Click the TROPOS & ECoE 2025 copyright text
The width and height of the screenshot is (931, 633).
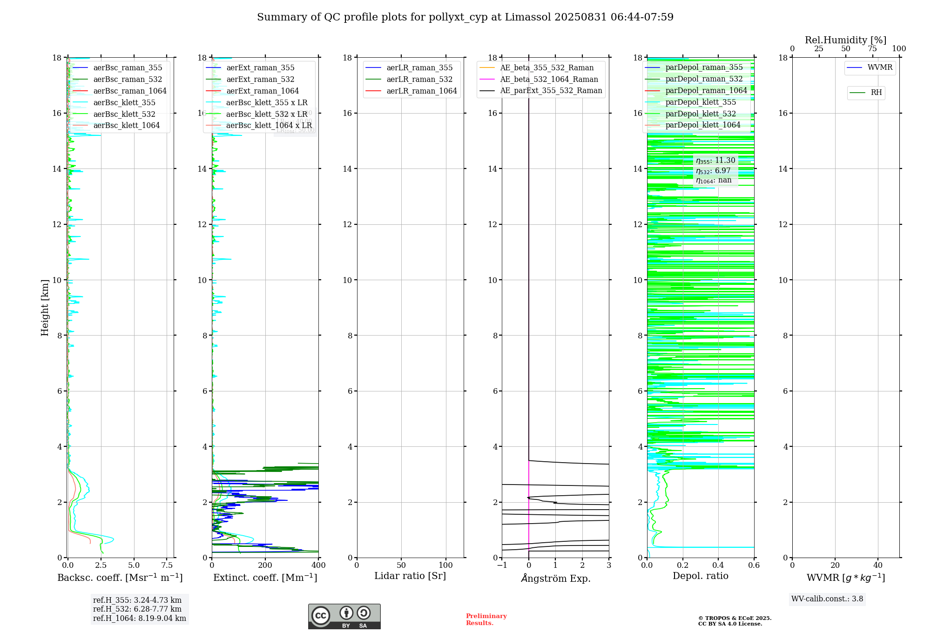(x=735, y=619)
